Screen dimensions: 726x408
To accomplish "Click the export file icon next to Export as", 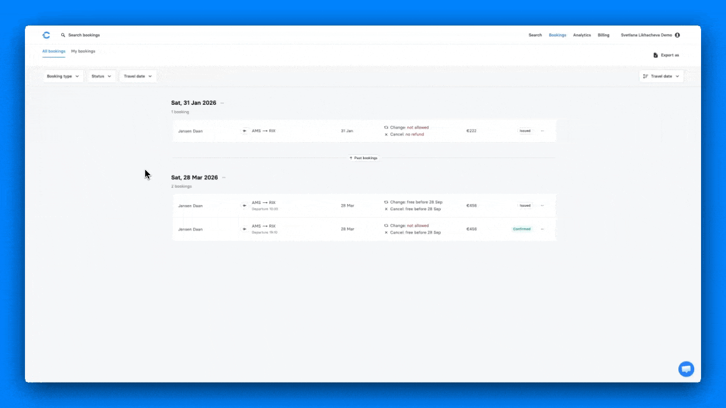I will coord(656,55).
